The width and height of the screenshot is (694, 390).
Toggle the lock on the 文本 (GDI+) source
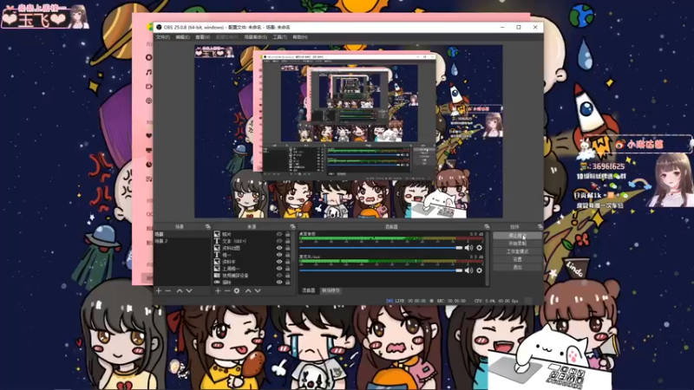(288, 242)
